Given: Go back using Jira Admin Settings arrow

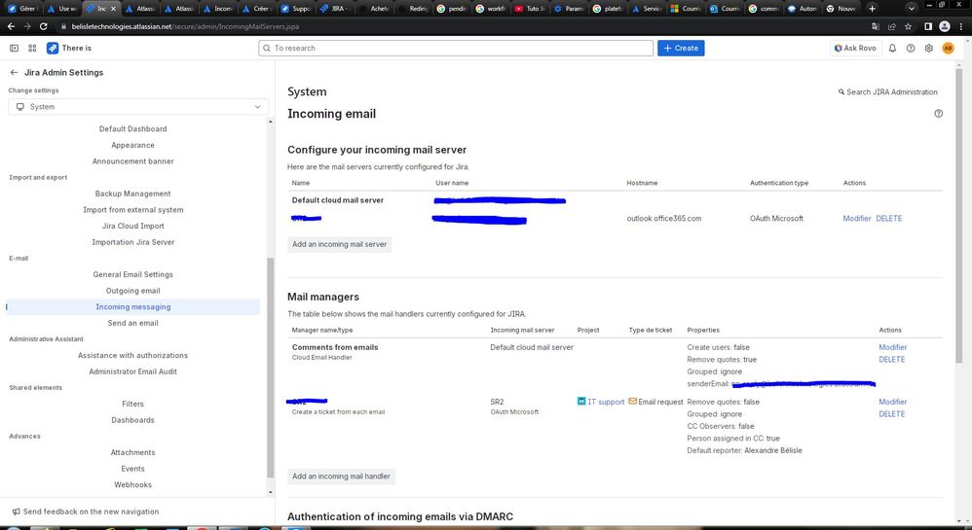Looking at the screenshot, I should coord(14,72).
